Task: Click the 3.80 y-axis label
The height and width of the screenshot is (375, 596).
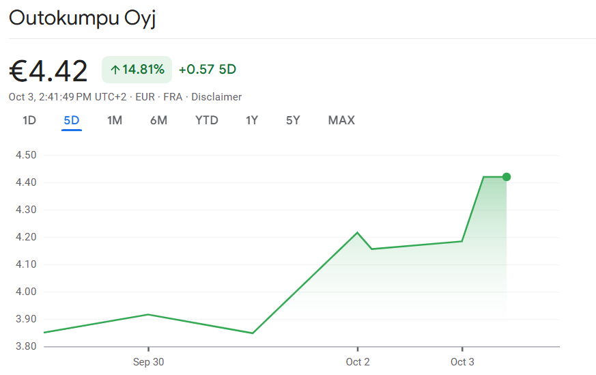Action: click(x=25, y=346)
